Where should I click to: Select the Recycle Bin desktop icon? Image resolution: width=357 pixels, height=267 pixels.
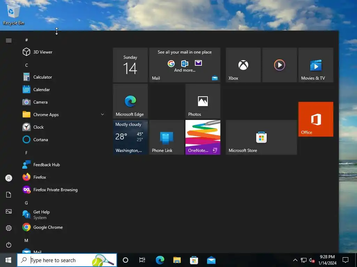point(14,14)
